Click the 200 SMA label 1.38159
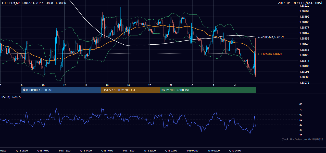The image size is (326, 153). click(x=271, y=37)
